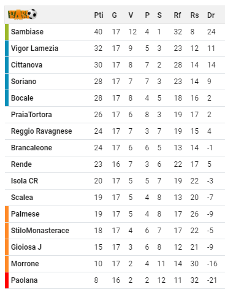
Task: Open the Sambiase team row
Action: click(x=115, y=32)
